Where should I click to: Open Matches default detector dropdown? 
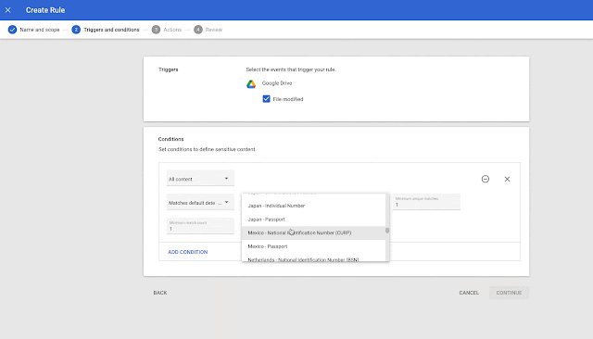click(200, 203)
